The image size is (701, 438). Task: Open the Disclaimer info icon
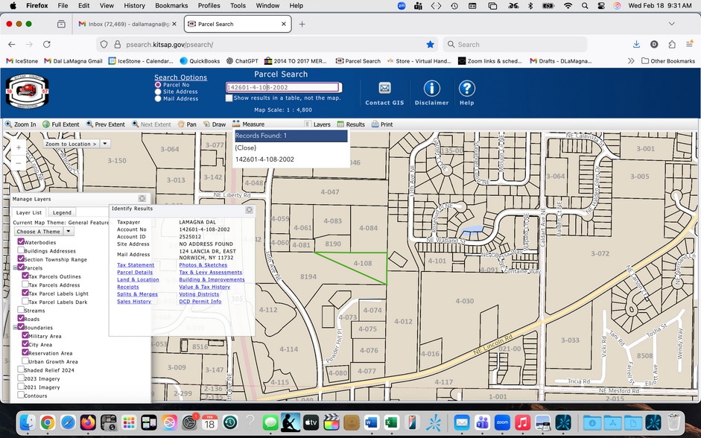(x=431, y=89)
